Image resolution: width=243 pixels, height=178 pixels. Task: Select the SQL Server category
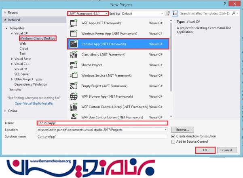click(x=22, y=74)
